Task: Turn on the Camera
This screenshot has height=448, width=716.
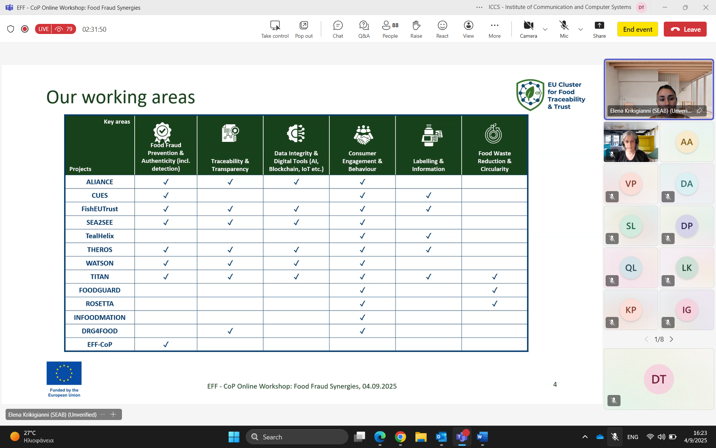Action: point(528,29)
